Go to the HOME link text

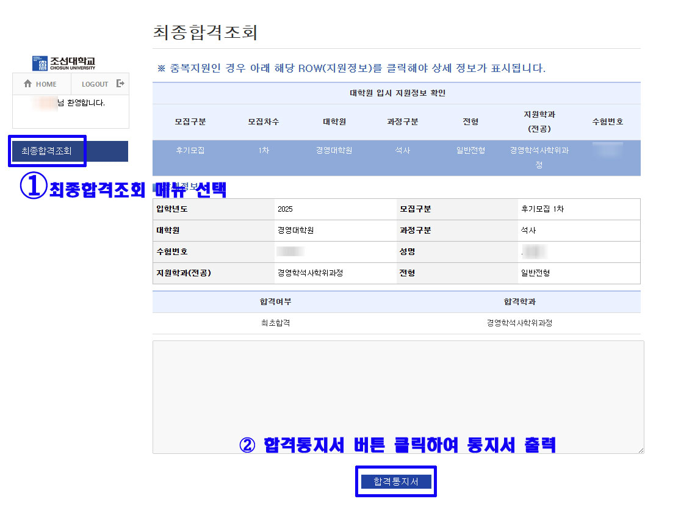point(46,85)
